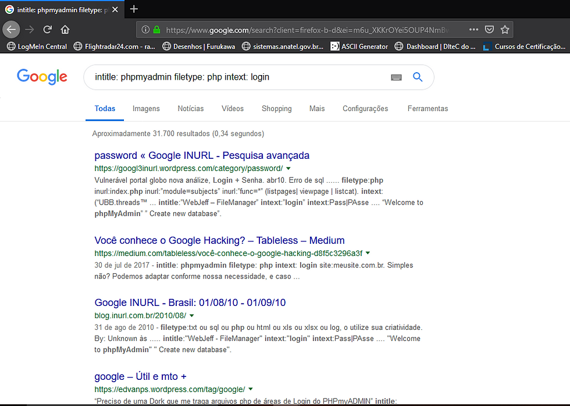Switch to Vídeos tab
This screenshot has width=570, height=406.
pyautogui.click(x=233, y=109)
